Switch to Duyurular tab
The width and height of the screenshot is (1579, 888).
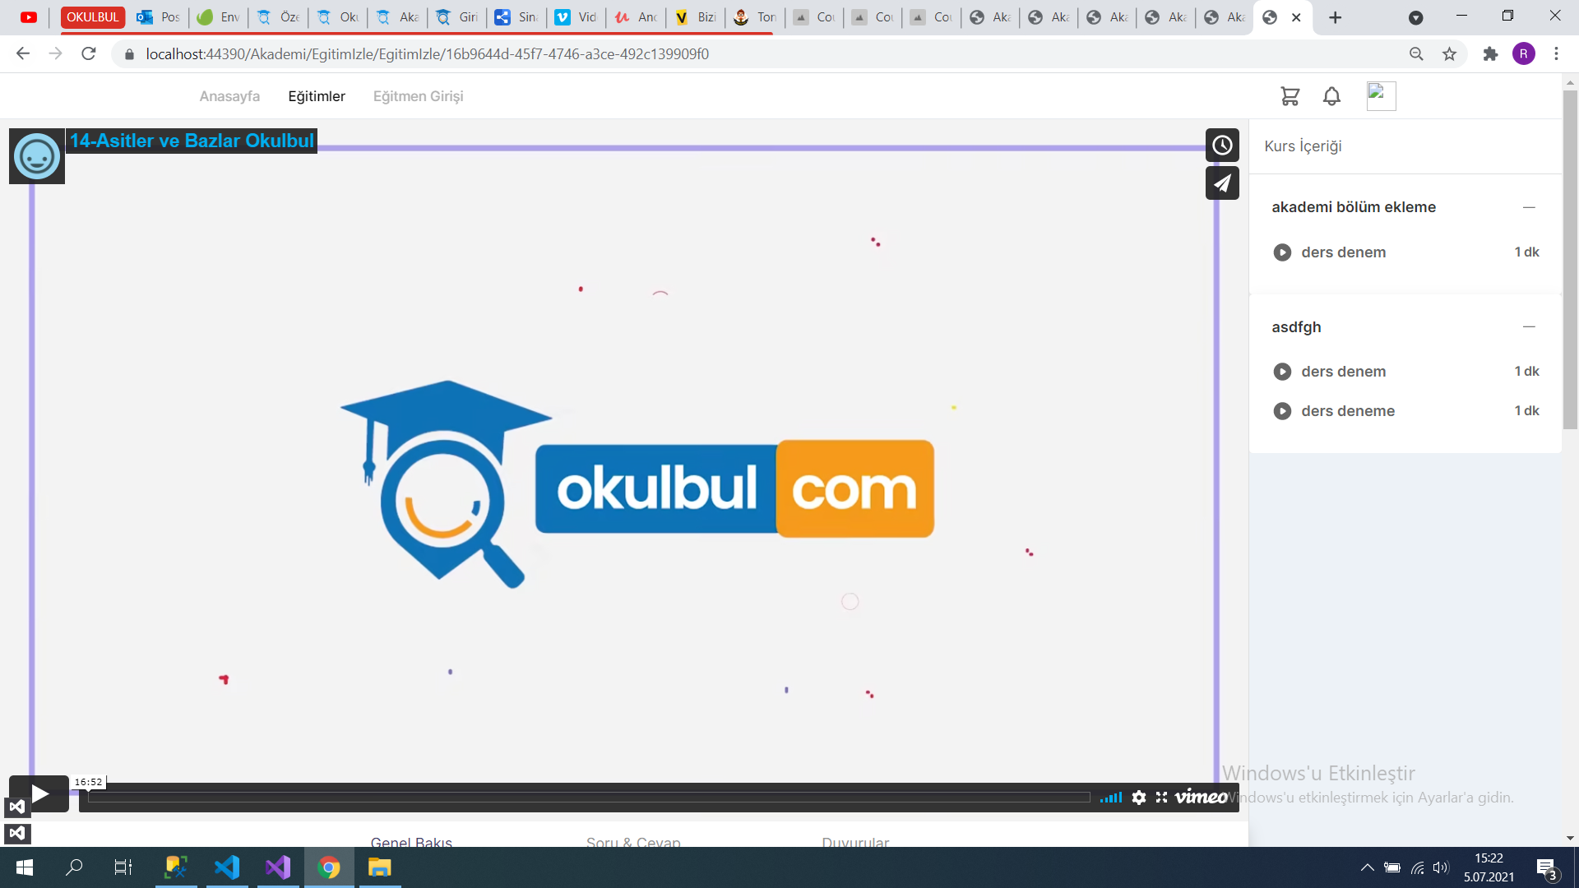click(x=855, y=841)
